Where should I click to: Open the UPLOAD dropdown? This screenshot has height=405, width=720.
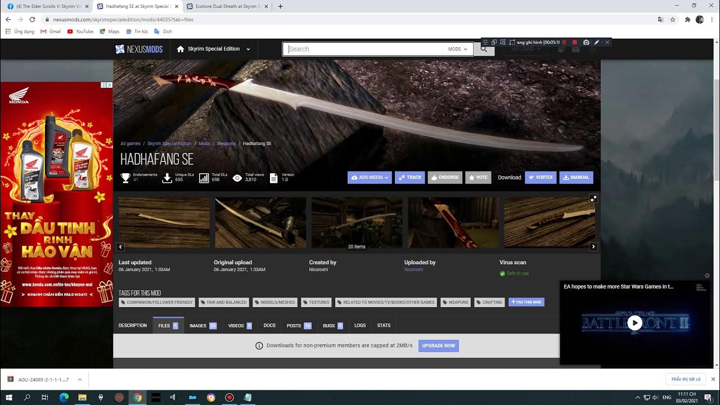[x=526, y=49]
